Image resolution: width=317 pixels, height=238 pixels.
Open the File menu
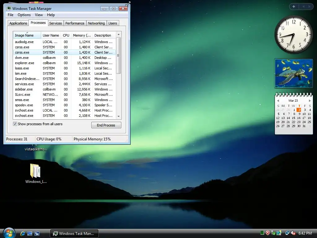point(11,15)
